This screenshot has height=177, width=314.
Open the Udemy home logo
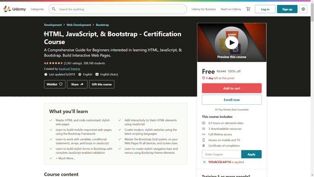click(14, 9)
